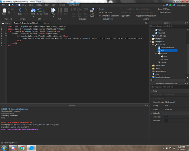Open the Find dropdown arrow
The height and width of the screenshot is (151, 189).
pos(33,17)
